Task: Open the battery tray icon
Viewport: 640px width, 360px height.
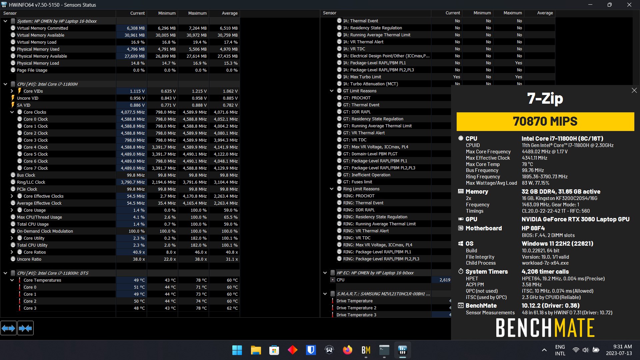Action: click(x=596, y=350)
